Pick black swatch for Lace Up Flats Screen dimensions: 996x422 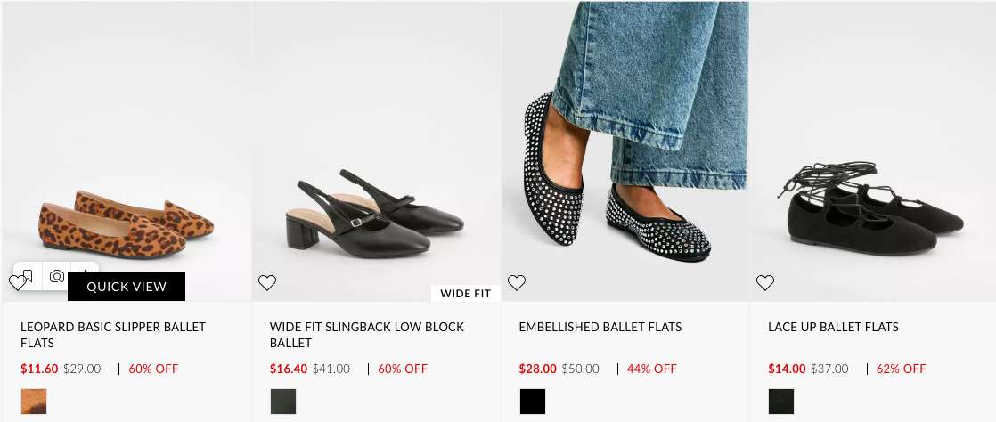(781, 402)
